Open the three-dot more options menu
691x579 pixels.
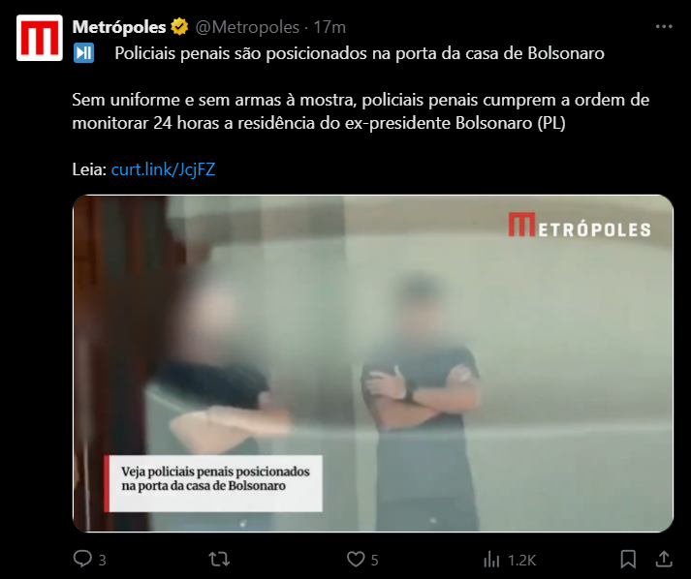tap(664, 27)
